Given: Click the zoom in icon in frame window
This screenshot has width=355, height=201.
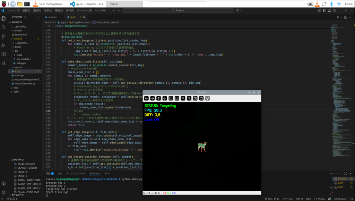Looking at the screenshot, I should pyautogui.click(x=183, y=98).
